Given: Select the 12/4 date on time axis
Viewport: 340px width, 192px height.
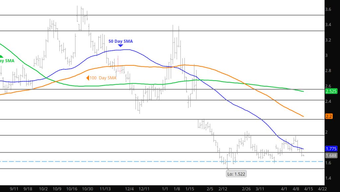Looking at the screenshot, I should point(129,188).
